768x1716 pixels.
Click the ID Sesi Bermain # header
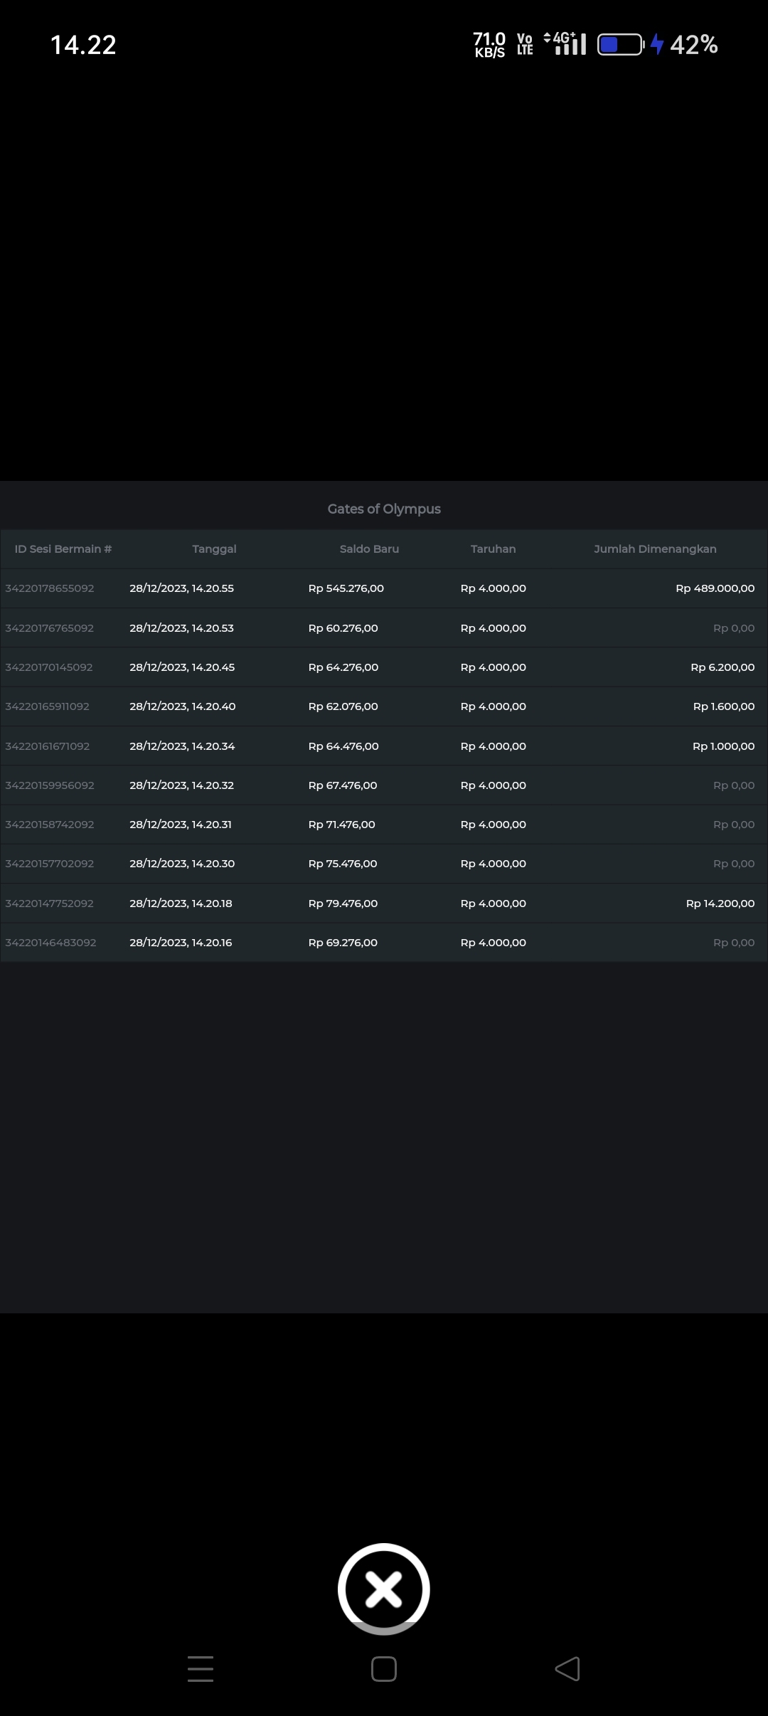63,549
